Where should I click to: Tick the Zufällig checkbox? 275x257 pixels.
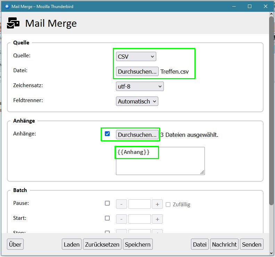[168, 205]
